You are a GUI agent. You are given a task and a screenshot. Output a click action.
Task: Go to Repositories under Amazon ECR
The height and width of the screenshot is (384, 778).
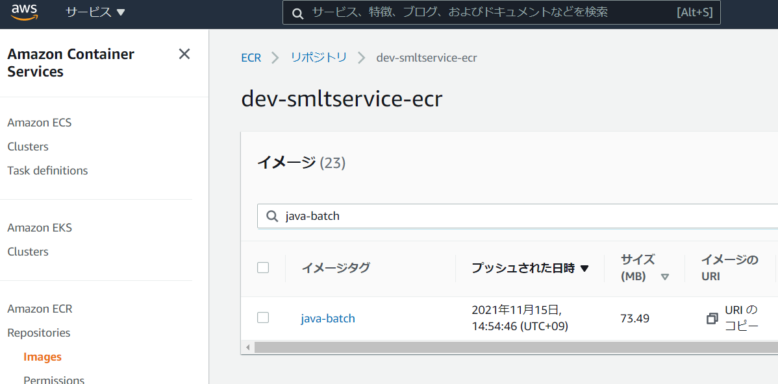click(39, 333)
